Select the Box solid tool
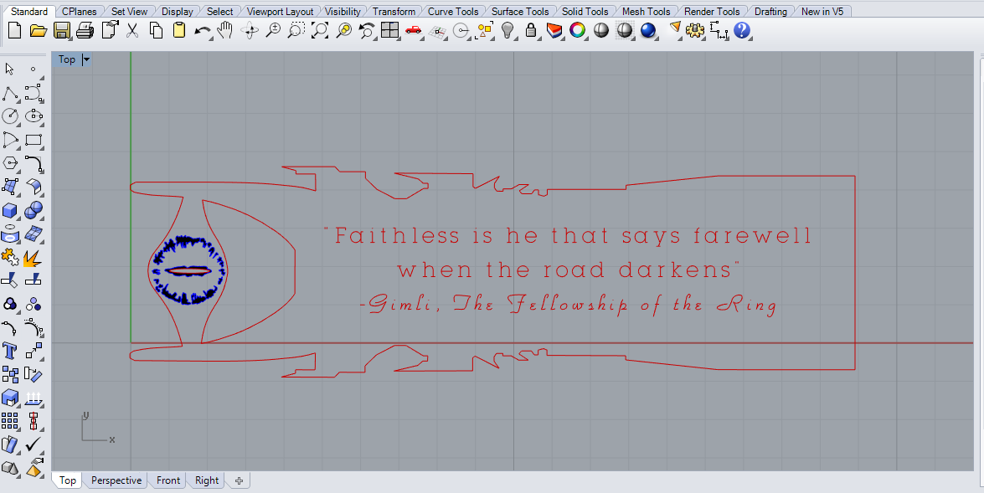This screenshot has height=493, width=984. 10,210
